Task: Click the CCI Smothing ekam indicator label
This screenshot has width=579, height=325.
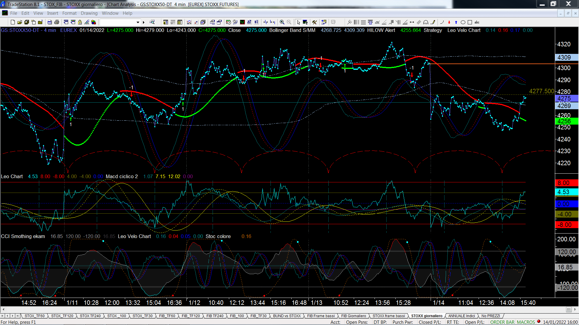Action: click(x=23, y=236)
